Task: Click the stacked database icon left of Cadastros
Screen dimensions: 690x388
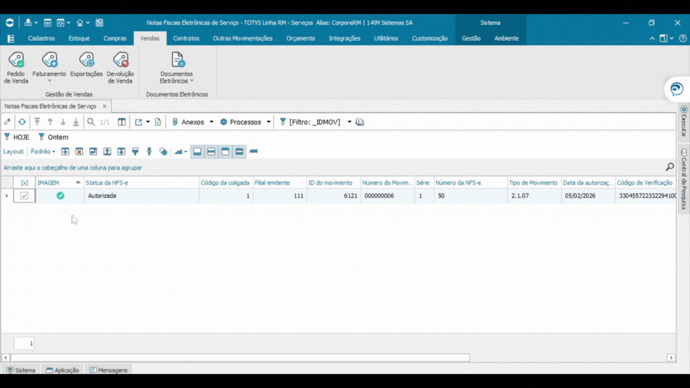Action: (x=11, y=39)
